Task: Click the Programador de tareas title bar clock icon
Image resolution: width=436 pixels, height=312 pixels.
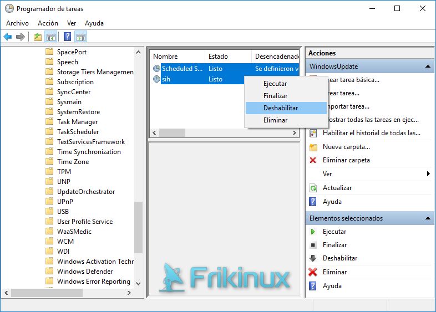Action: click(x=9, y=9)
